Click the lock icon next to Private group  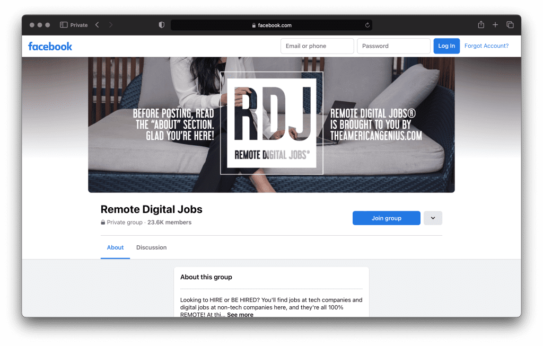point(103,222)
